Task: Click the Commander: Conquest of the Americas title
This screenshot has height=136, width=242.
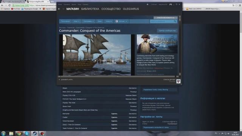Action: tap(90, 31)
